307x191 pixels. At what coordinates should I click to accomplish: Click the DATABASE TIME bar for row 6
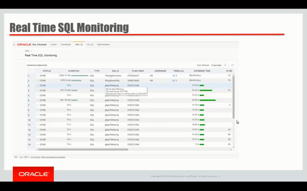click(x=208, y=100)
